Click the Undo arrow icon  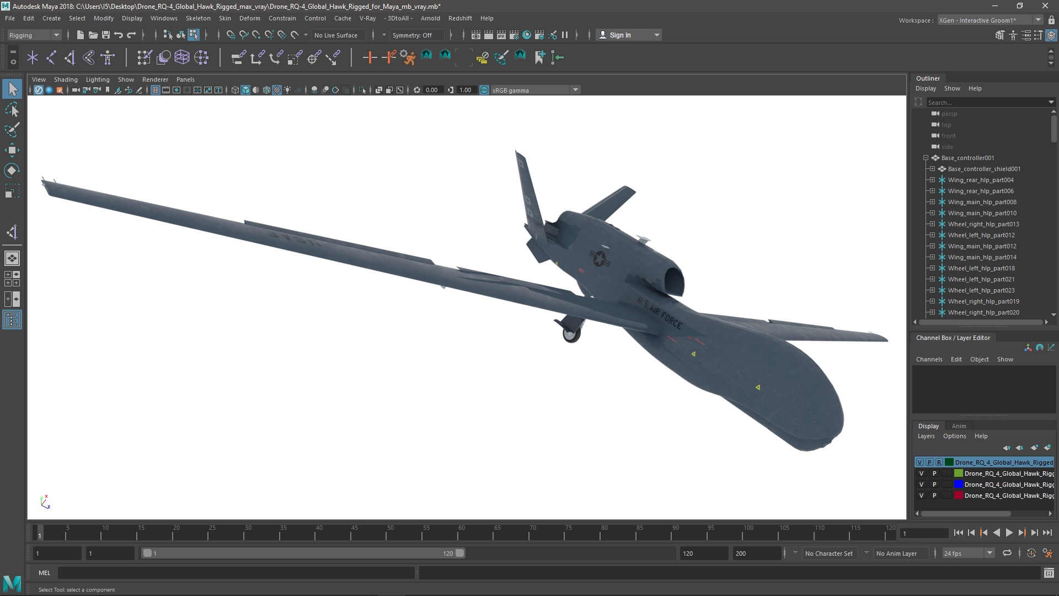pyautogui.click(x=118, y=35)
